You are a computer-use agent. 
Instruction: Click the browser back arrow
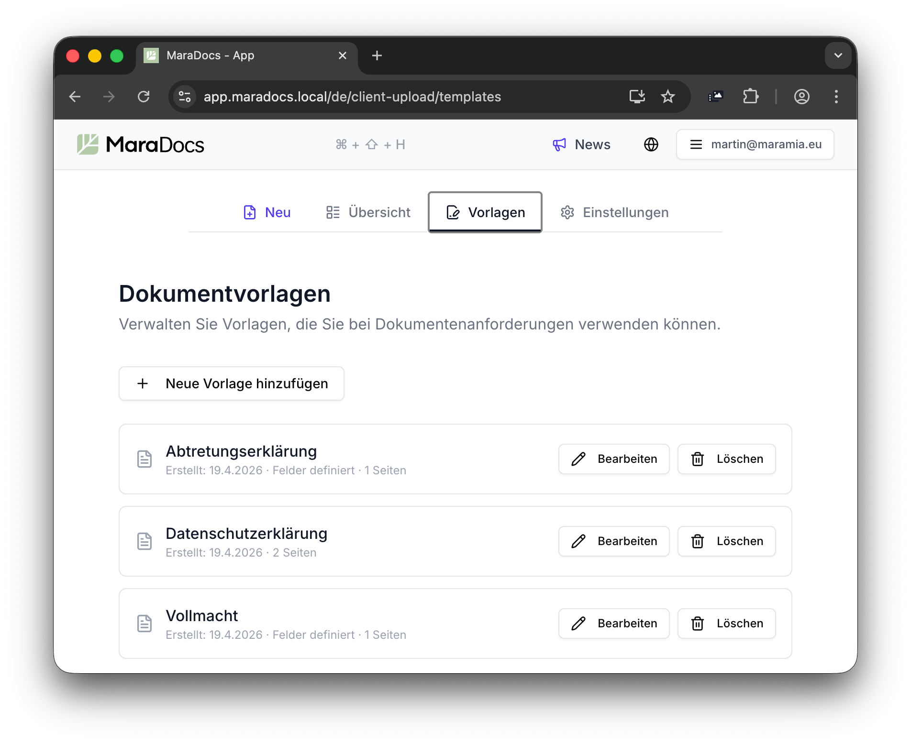[x=75, y=97]
